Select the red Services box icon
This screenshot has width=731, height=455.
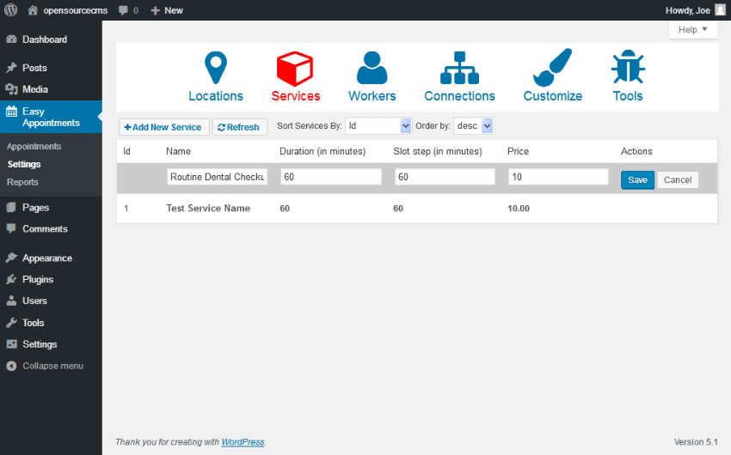(x=295, y=68)
